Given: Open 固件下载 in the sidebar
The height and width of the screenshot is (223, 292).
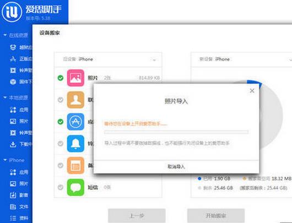Looking at the screenshot, I should pyautogui.click(x=21, y=81).
